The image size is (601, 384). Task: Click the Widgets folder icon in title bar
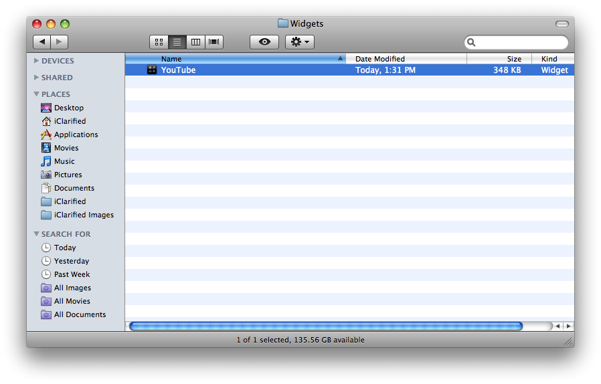283,23
